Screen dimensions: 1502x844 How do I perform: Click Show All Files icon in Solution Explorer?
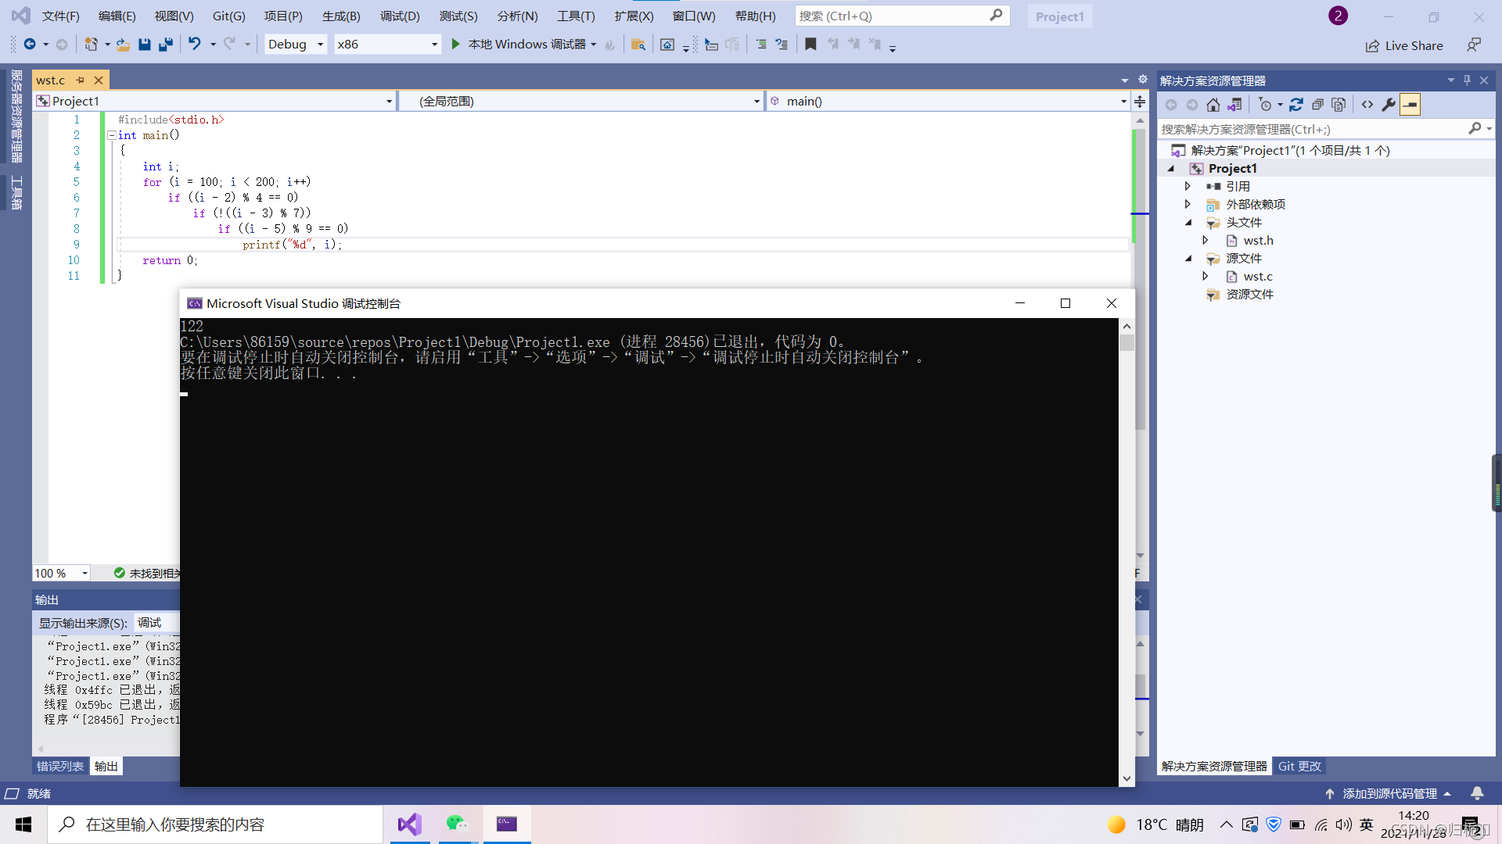[1339, 105]
